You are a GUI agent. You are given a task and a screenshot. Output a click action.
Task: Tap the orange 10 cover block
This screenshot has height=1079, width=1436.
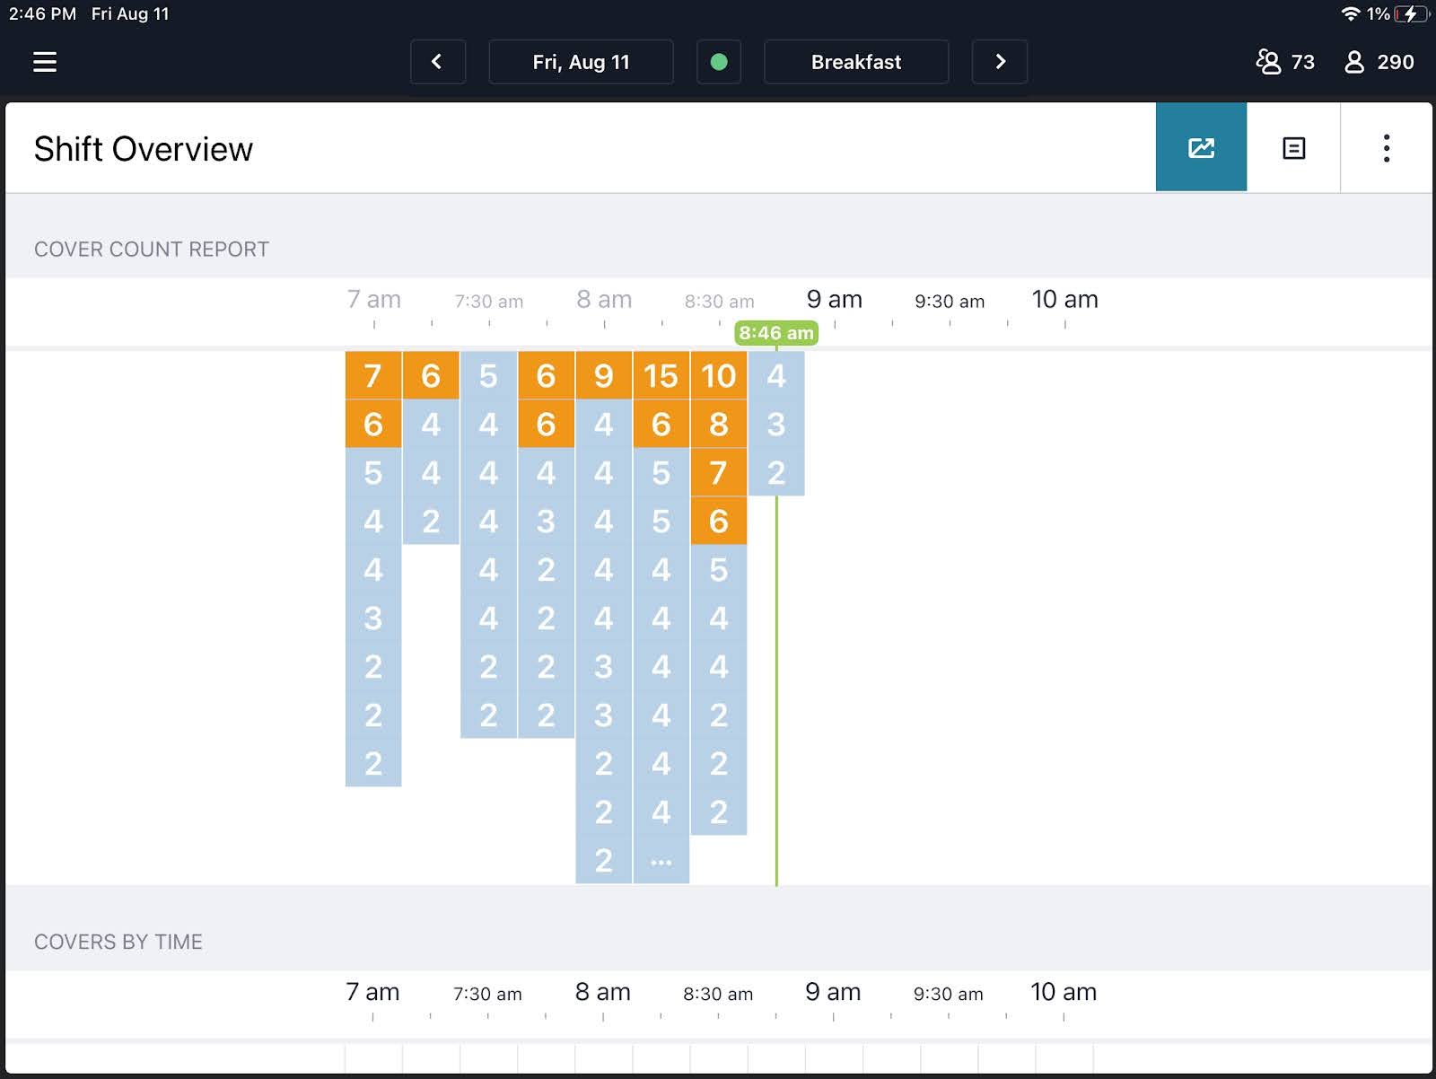coord(719,375)
